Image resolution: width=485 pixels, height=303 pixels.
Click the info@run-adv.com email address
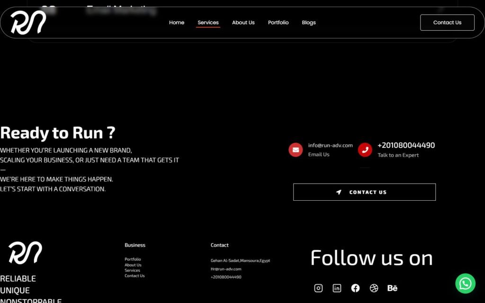tap(330, 145)
